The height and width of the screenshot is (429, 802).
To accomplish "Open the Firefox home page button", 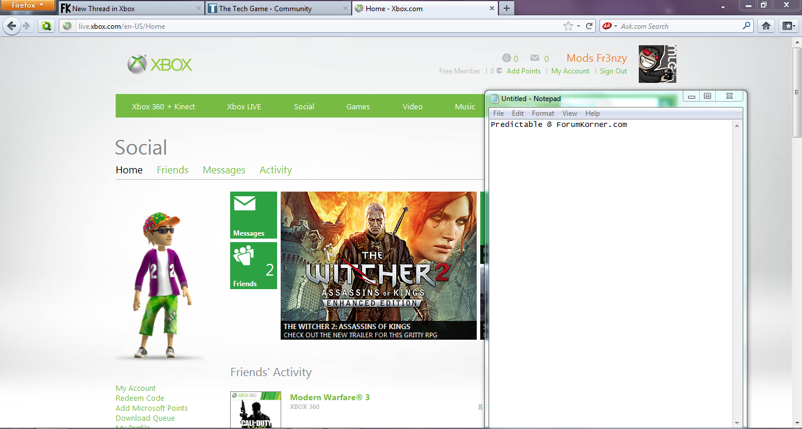I will 766,26.
